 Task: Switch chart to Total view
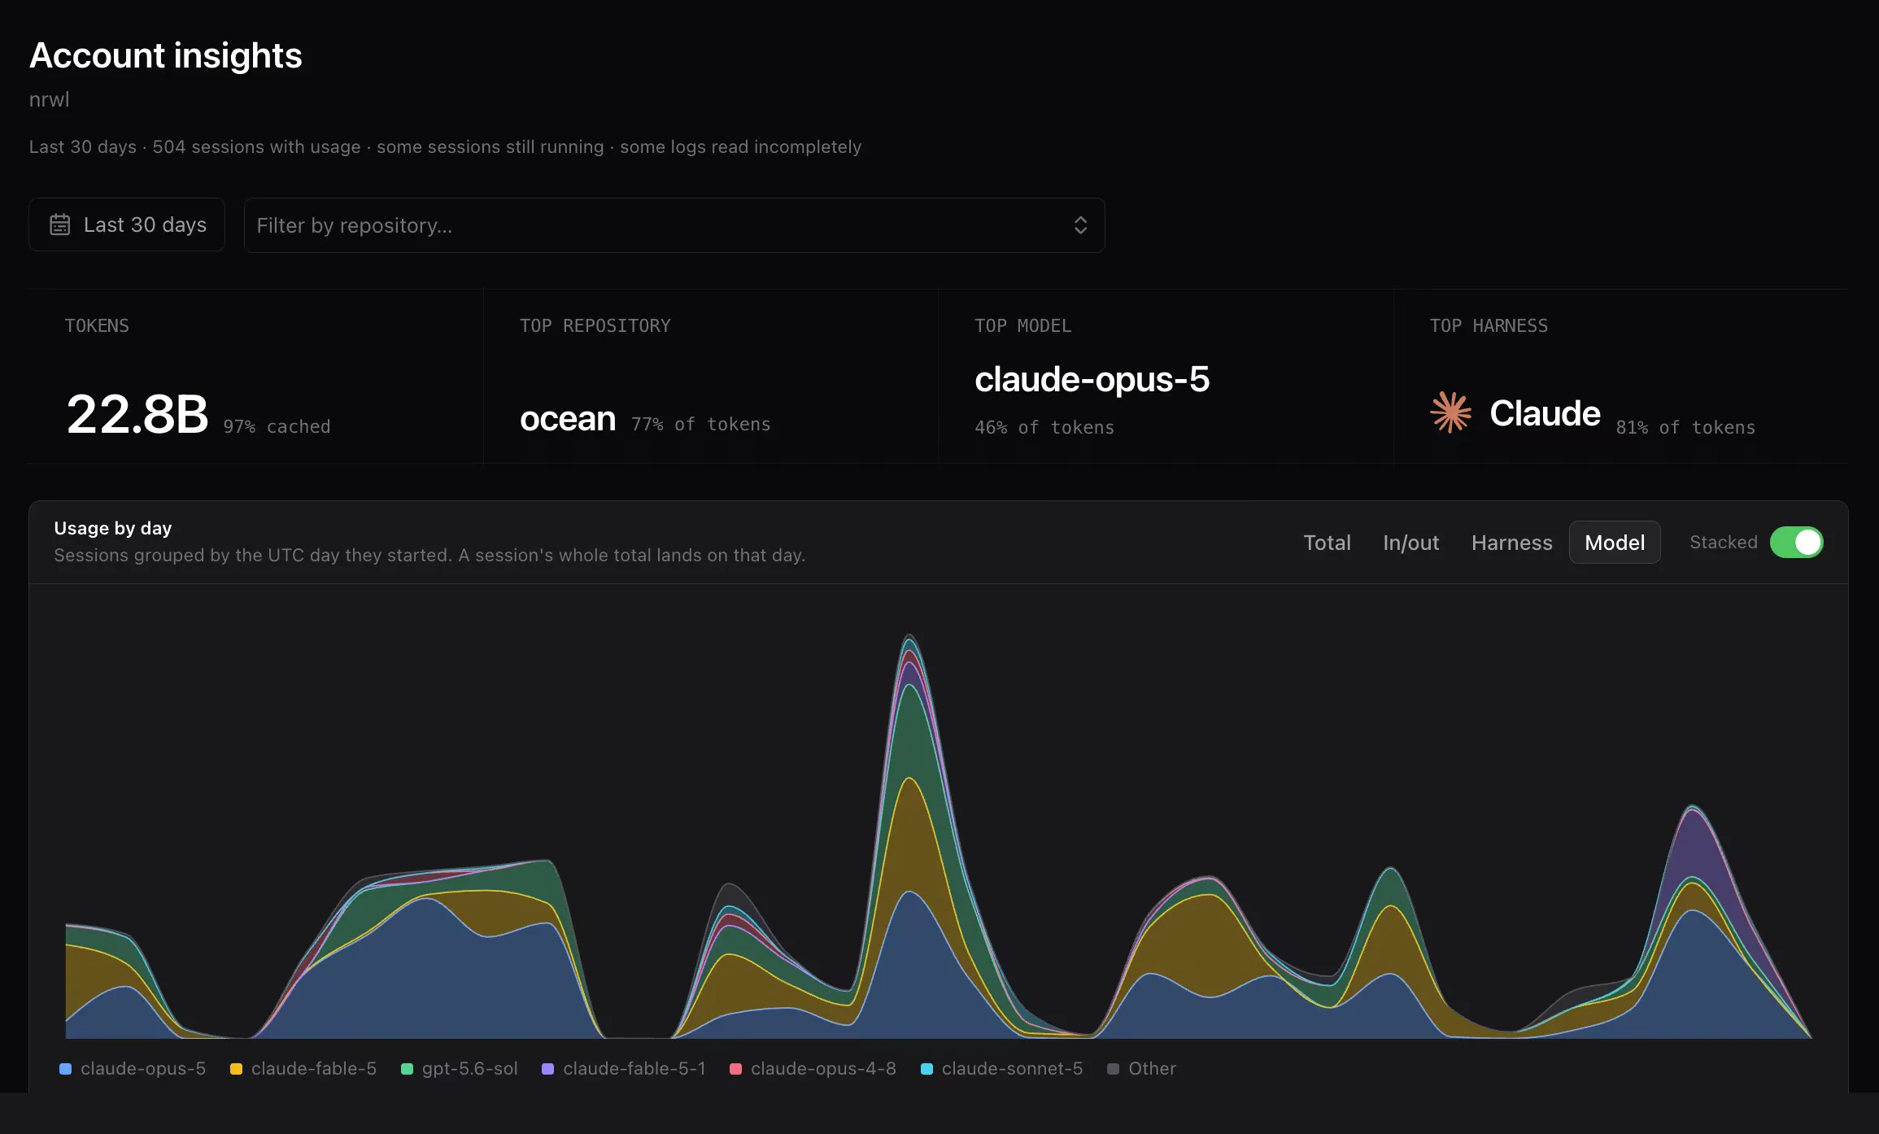[x=1327, y=543]
